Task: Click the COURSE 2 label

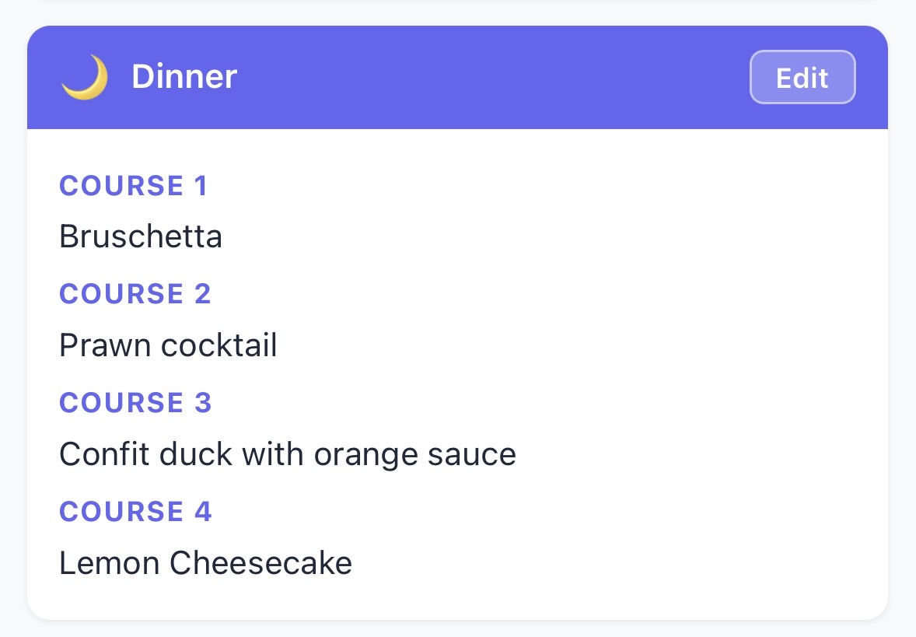Action: point(135,294)
